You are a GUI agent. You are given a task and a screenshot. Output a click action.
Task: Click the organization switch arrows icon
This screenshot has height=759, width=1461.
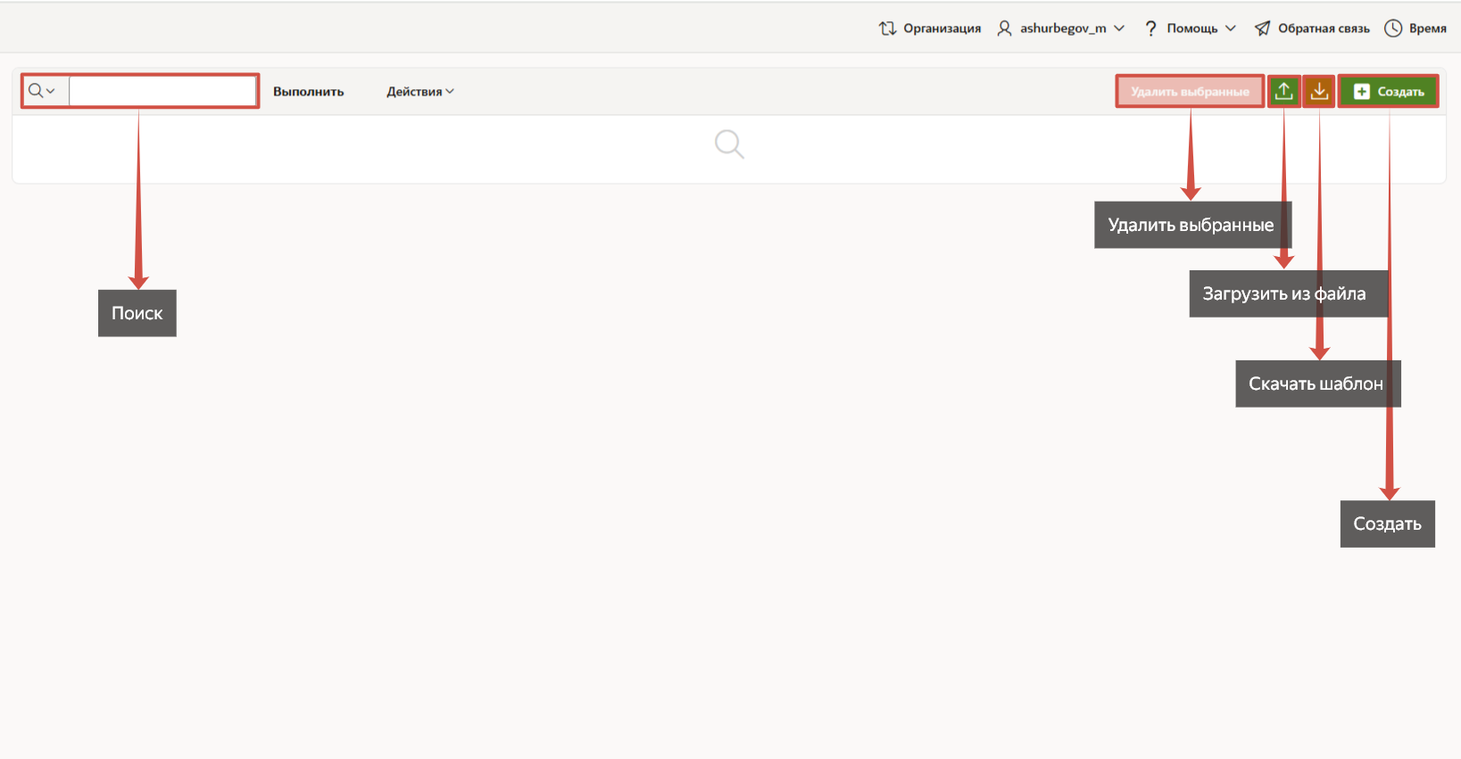[x=887, y=29]
